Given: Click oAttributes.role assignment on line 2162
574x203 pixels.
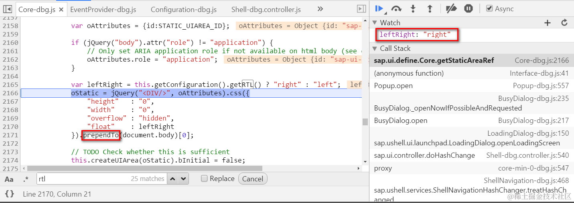Looking at the screenshot, I should click(152, 59).
